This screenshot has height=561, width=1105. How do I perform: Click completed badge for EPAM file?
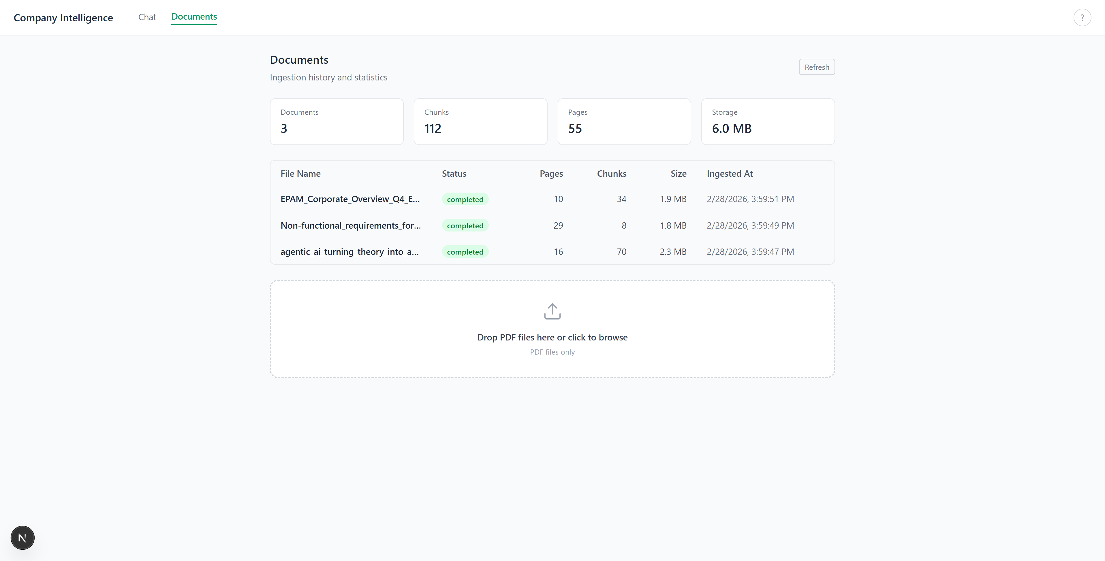(x=465, y=199)
